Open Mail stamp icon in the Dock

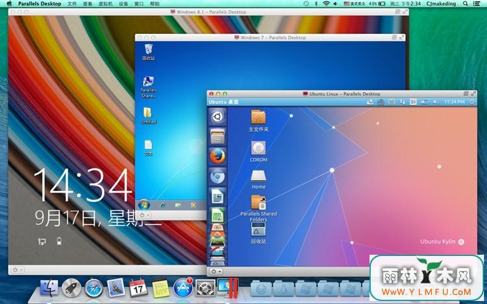pyautogui.click(x=116, y=287)
